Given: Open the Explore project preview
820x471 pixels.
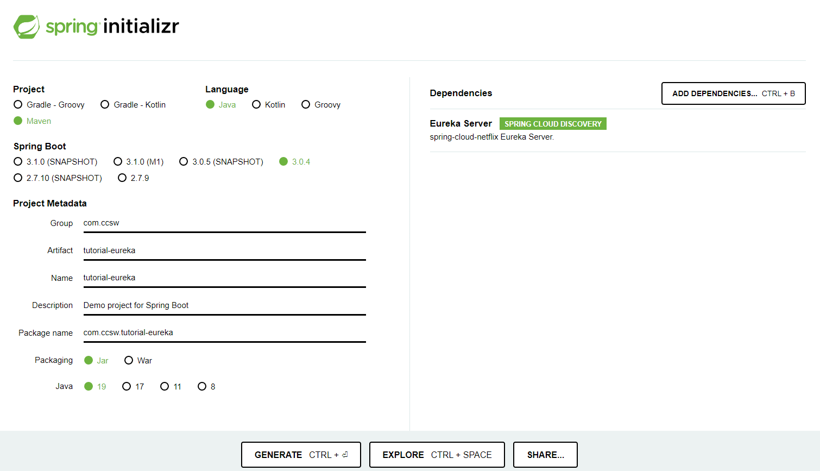Looking at the screenshot, I should [437, 455].
